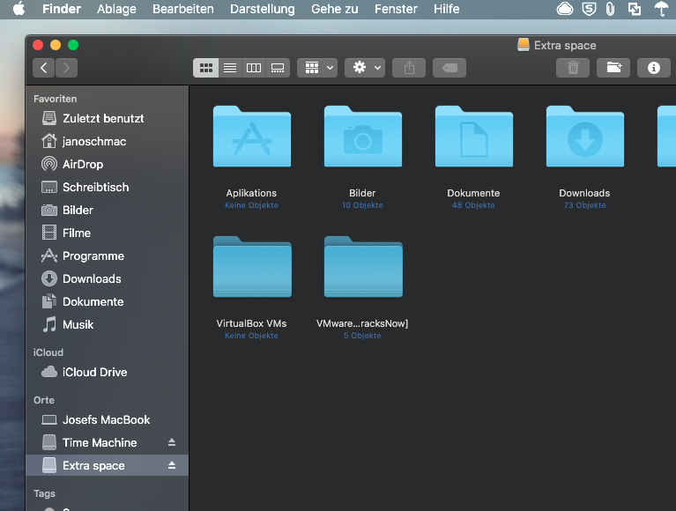676x511 pixels.
Task: Select the VirtualBox VMs folder
Action: 252,267
